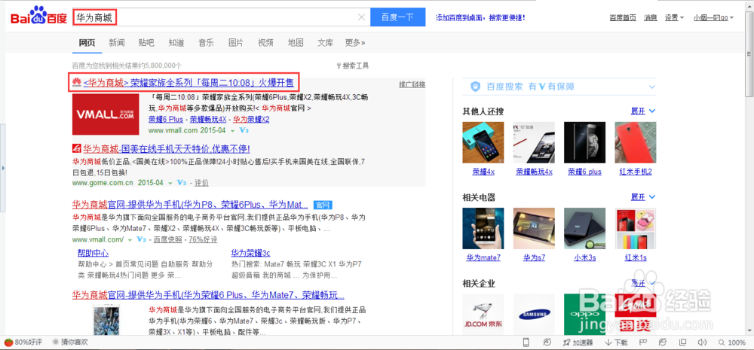Open the 帮助中心 sublink

93,253
